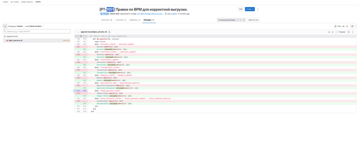Open diff preferences gear dropdown
Viewport: 359px width, 163px height.
tap(353, 26)
